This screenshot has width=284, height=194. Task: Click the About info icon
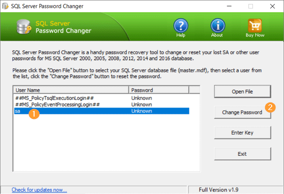point(218,26)
